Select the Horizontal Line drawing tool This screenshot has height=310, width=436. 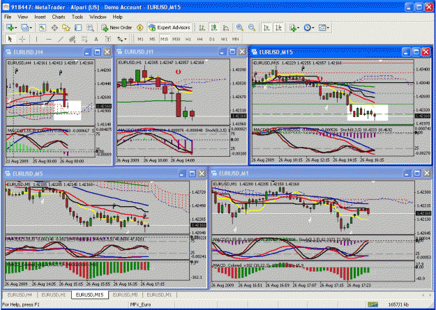(49, 39)
